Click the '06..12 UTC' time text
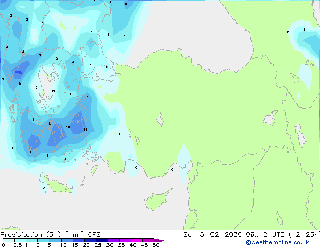320x247 pixels. [x=265, y=235]
